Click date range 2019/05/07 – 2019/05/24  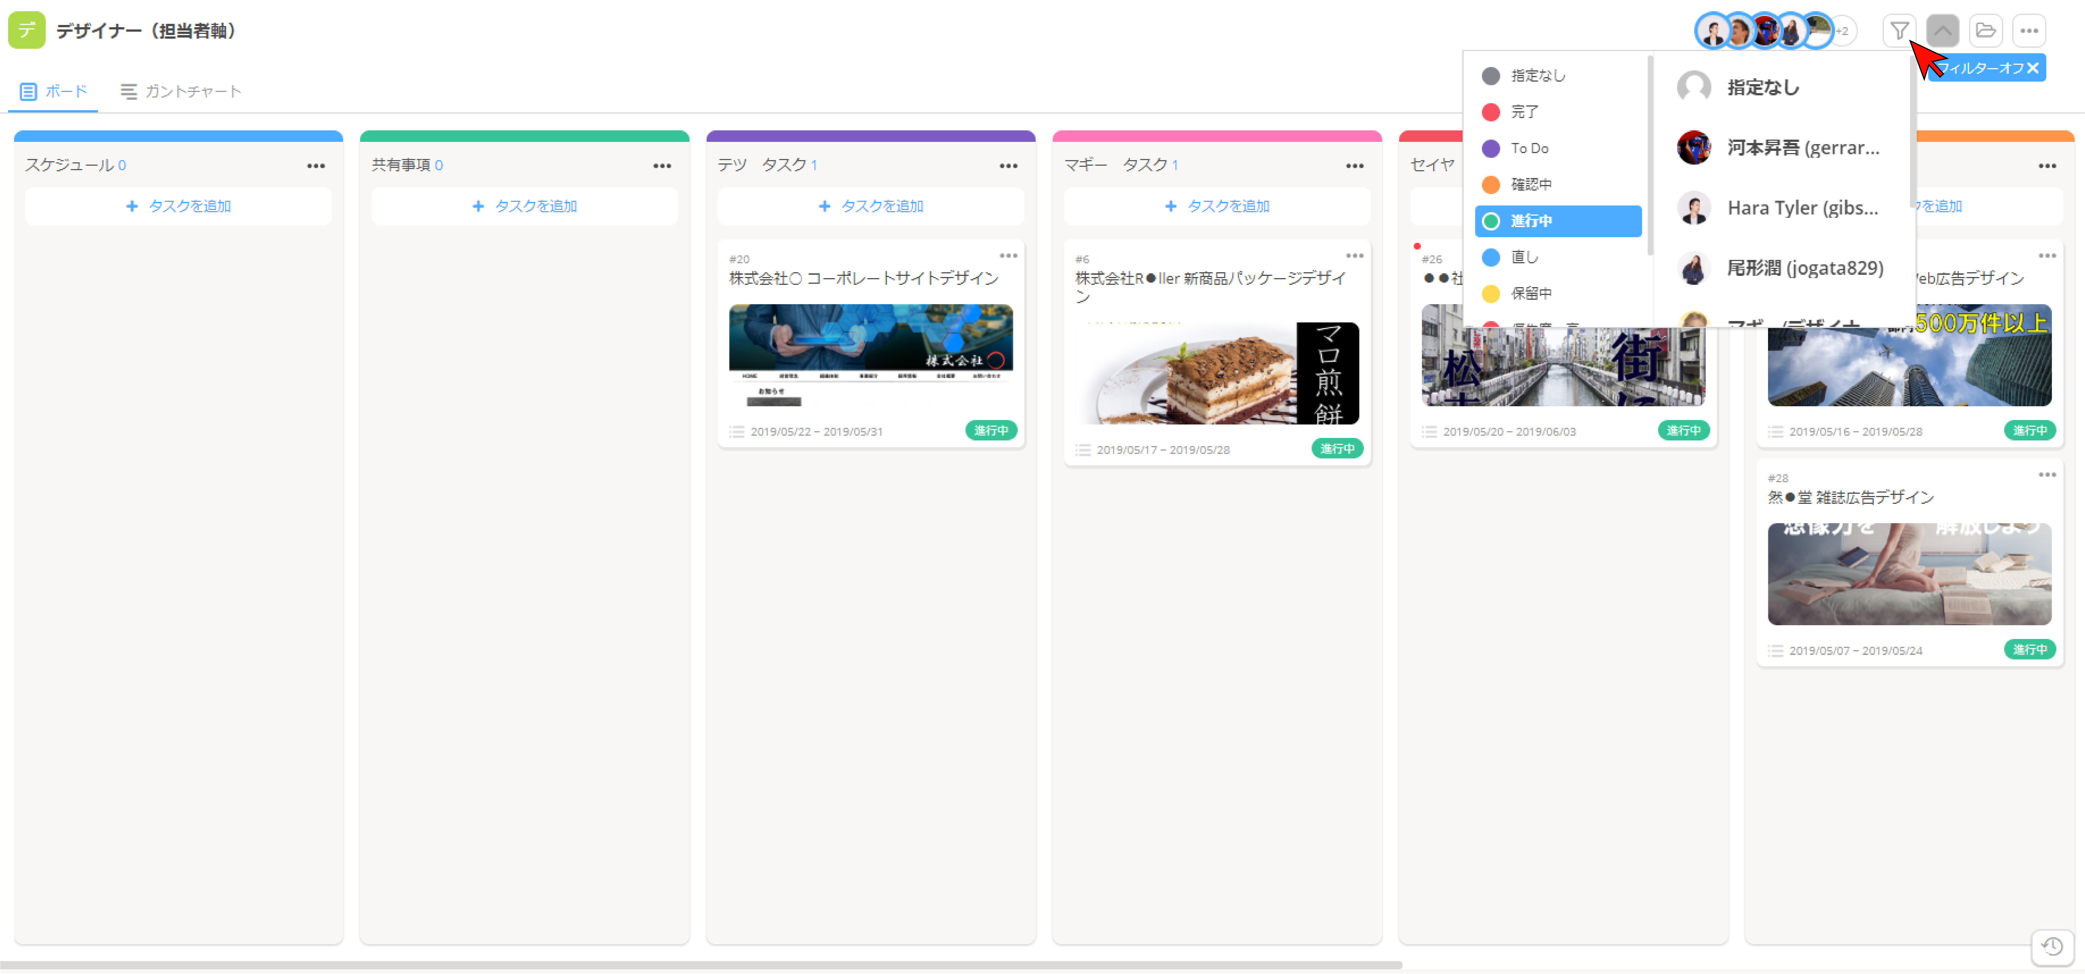[x=1856, y=651]
